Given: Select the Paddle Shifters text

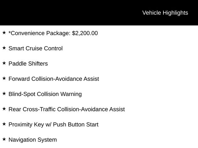Looking at the screenshot, I should click(28, 64).
